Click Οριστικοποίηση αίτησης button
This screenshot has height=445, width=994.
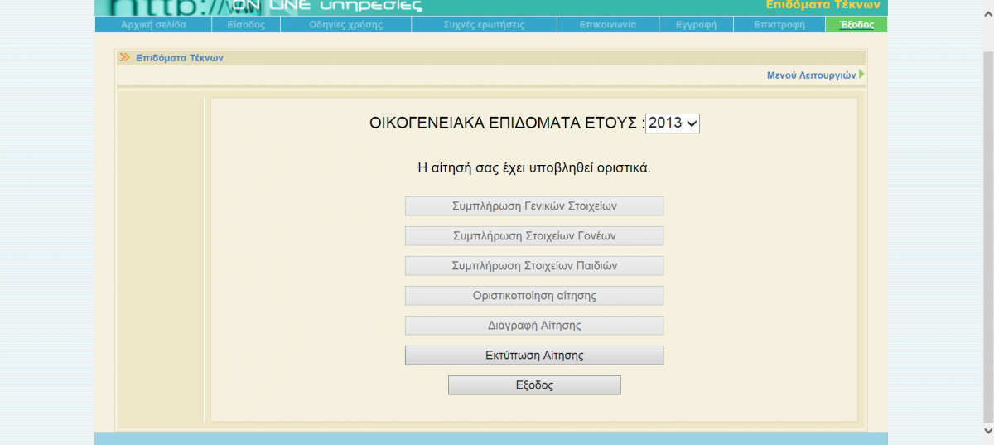coord(534,296)
